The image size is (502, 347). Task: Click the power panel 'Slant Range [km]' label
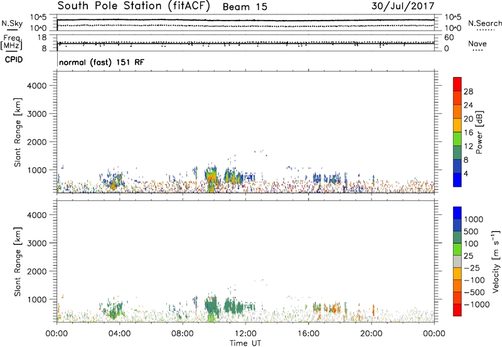(18, 132)
